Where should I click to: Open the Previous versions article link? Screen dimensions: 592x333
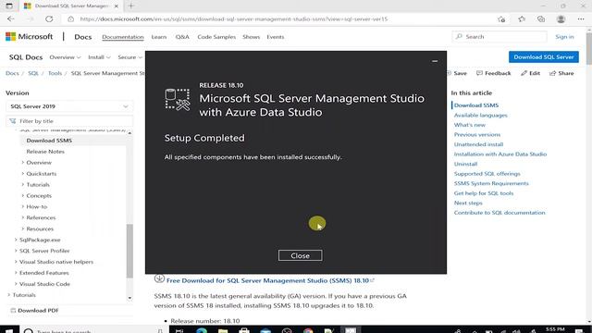pos(477,135)
